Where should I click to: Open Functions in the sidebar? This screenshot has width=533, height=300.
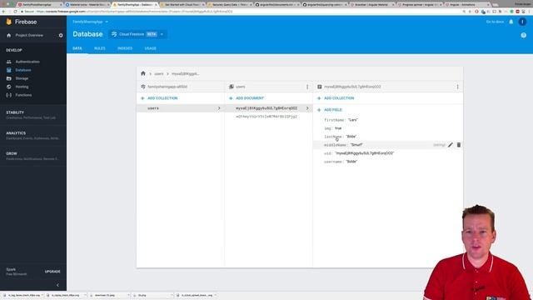[x=23, y=95]
